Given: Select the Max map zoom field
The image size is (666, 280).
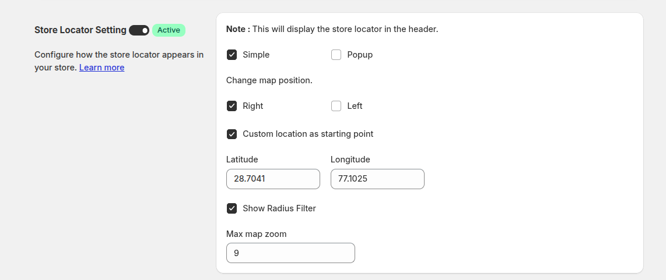Looking at the screenshot, I should click(x=290, y=253).
